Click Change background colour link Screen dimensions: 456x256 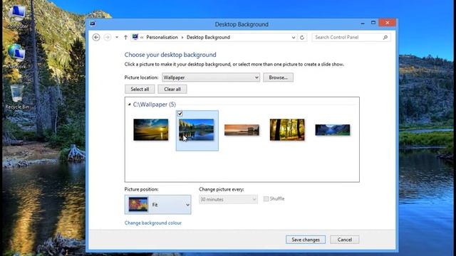[153, 223]
